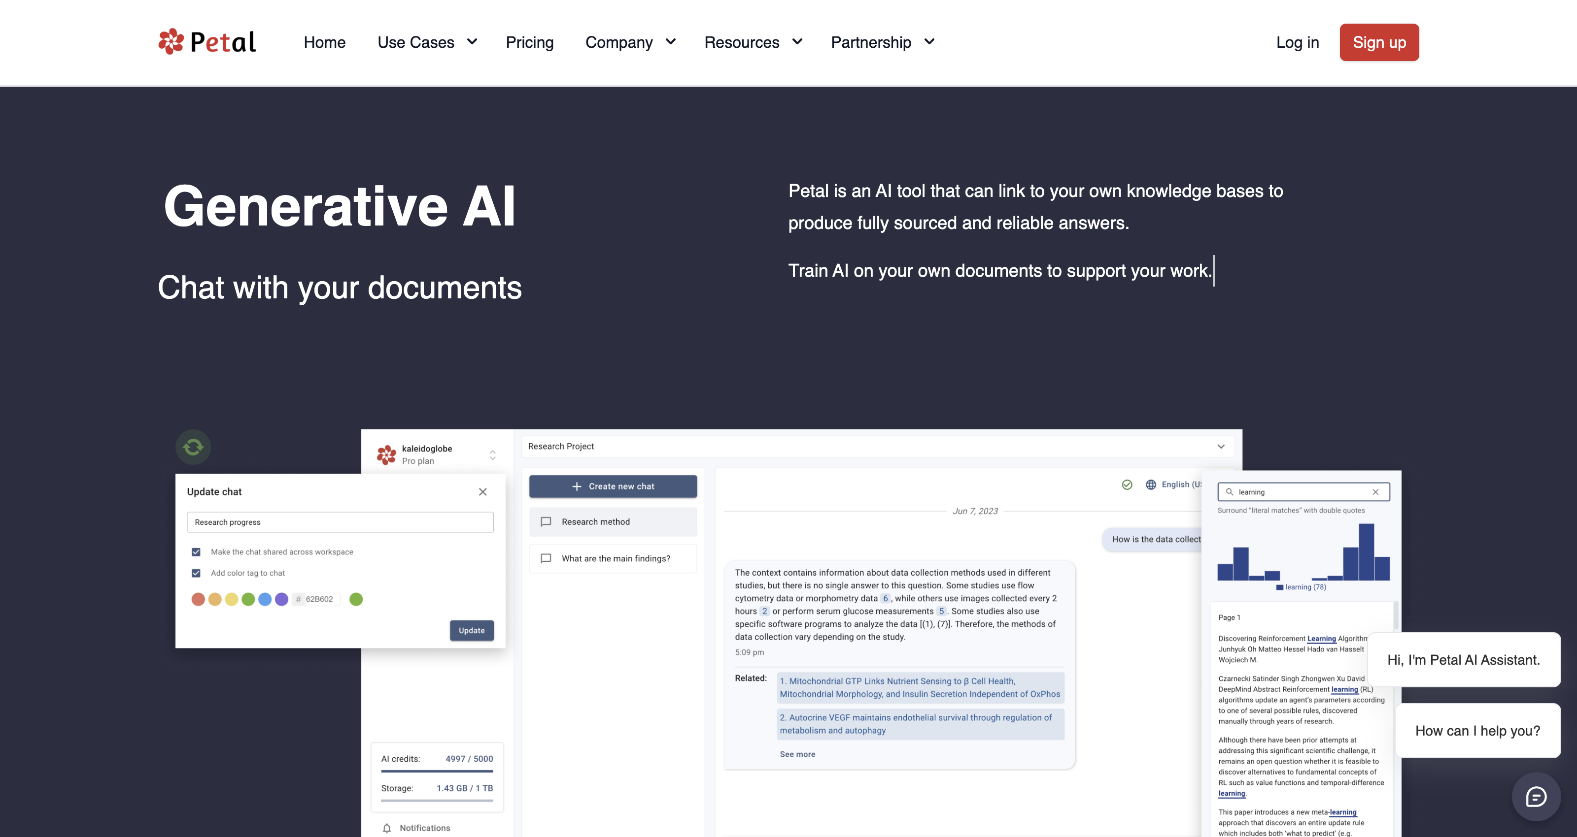Click the hex color field showing 62B602
Viewport: 1577px width, 837px height.
(x=316, y=600)
